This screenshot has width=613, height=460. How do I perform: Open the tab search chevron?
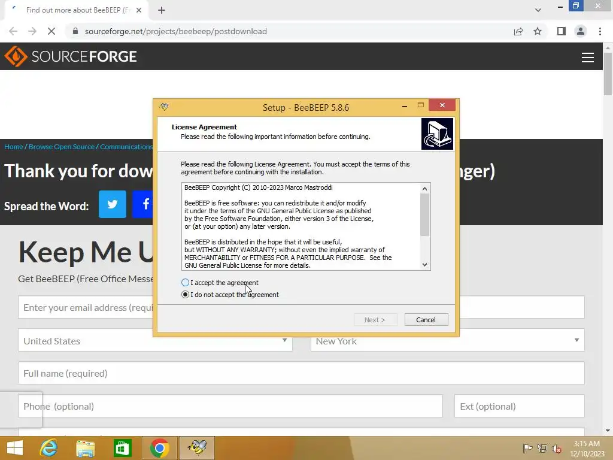538,10
